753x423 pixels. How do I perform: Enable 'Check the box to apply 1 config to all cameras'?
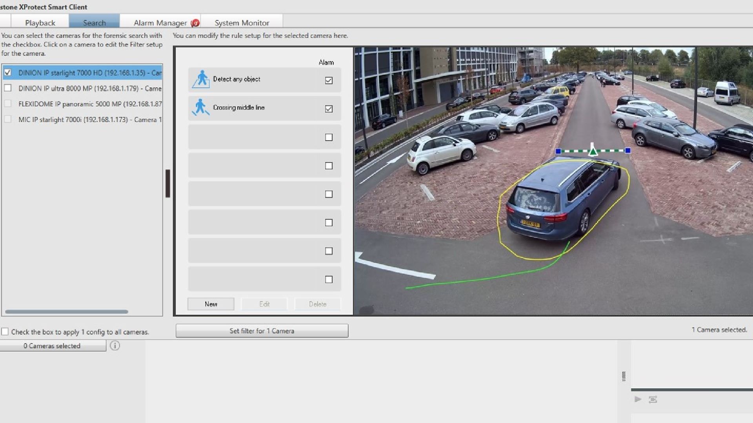pyautogui.click(x=5, y=332)
